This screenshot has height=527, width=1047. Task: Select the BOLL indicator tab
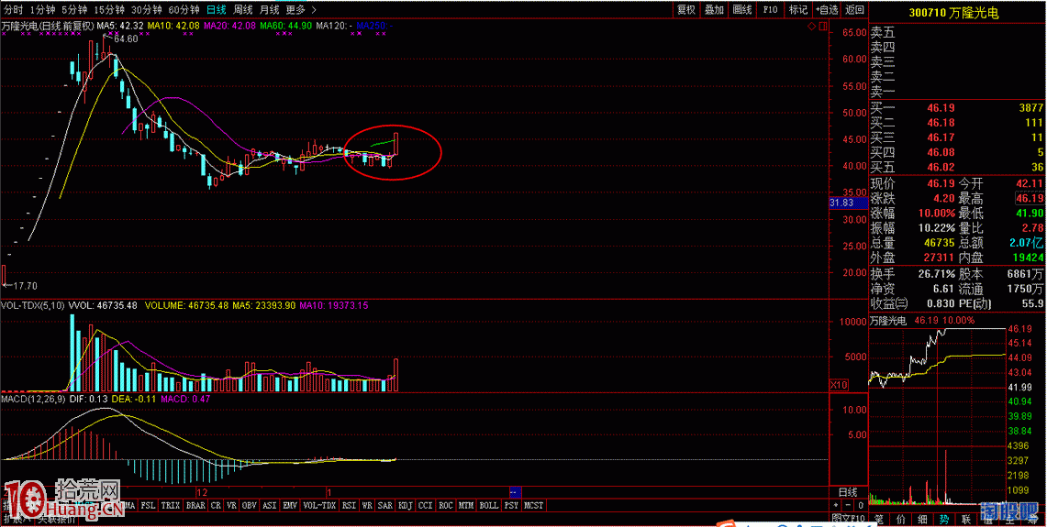pyautogui.click(x=489, y=505)
